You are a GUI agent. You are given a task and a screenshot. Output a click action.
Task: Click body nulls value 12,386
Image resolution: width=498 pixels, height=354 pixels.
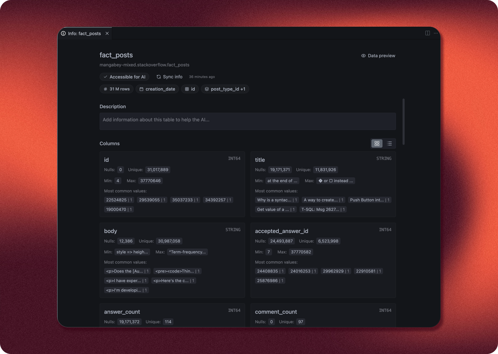coord(126,241)
